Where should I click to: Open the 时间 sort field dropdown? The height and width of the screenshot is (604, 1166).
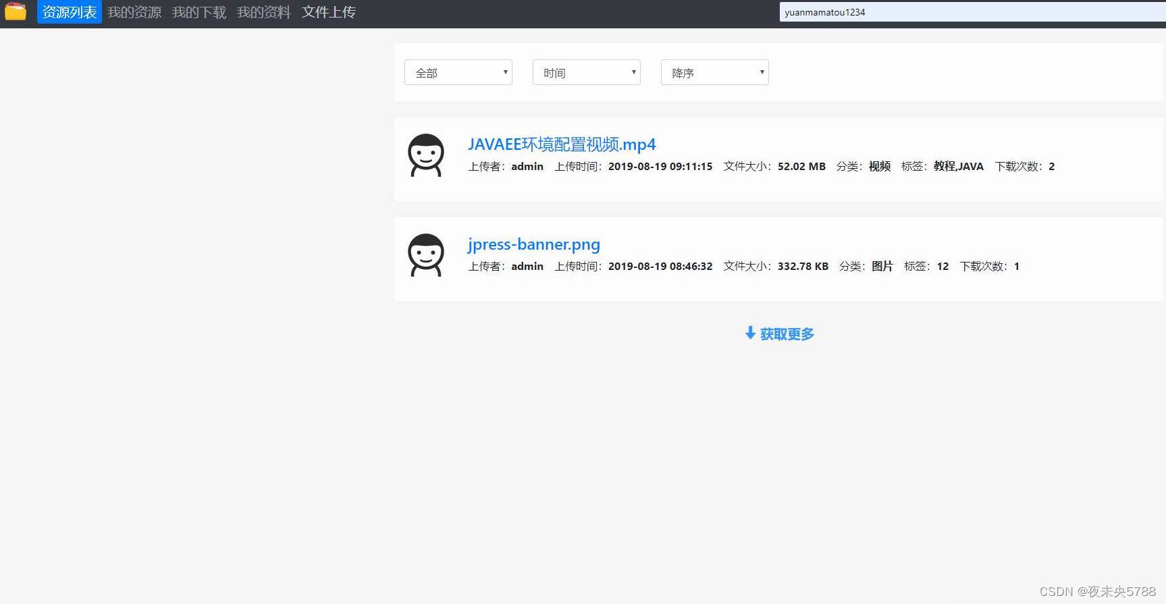point(587,72)
